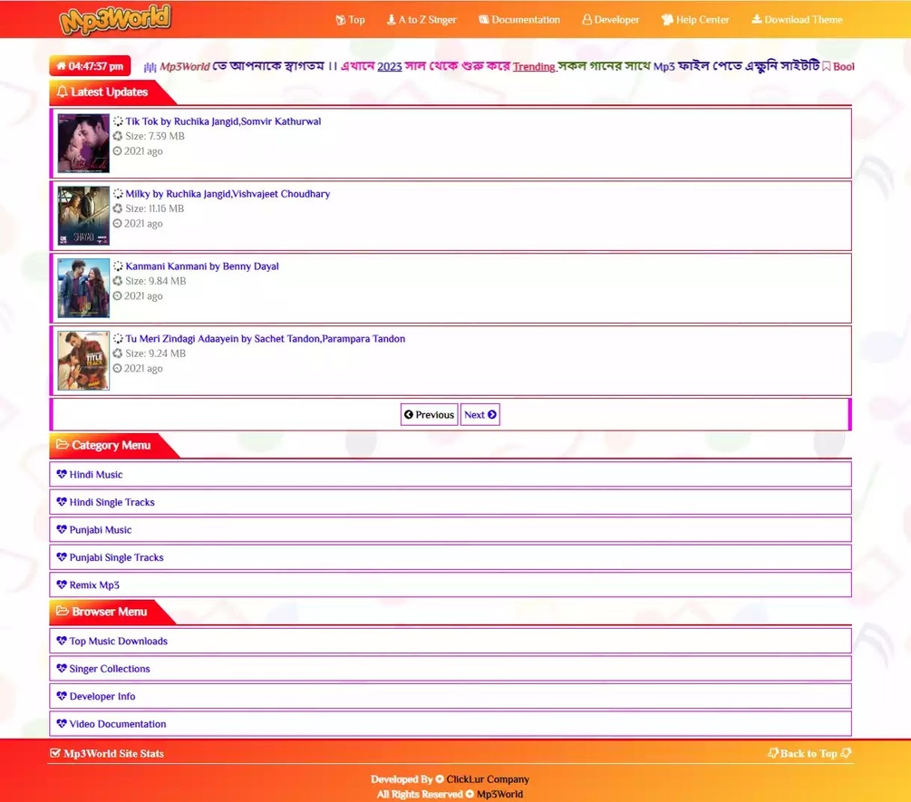This screenshot has width=911, height=802.
Task: Open the Remix Mp3 category
Action: (x=451, y=585)
